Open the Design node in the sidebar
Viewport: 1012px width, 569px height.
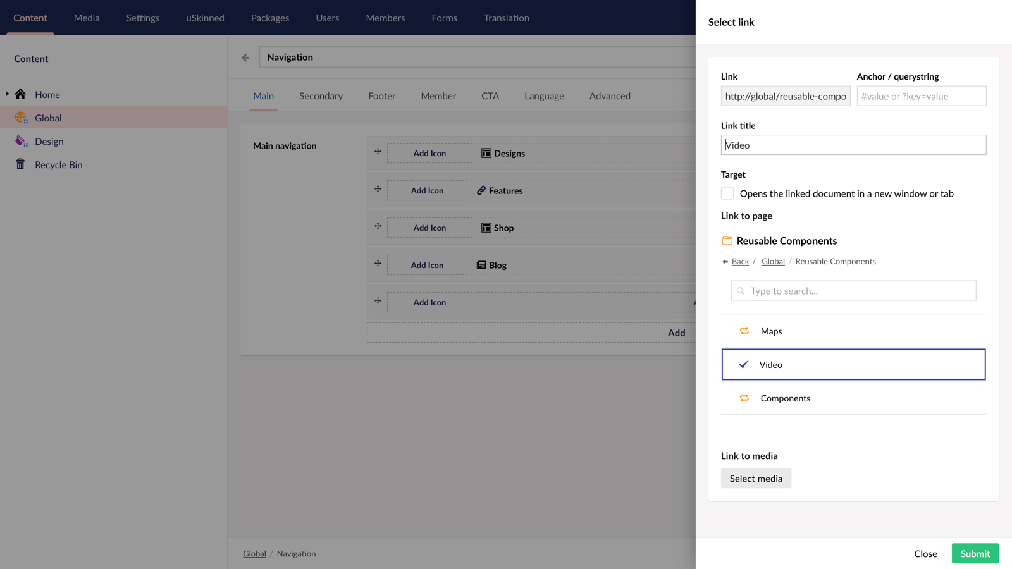pos(50,141)
